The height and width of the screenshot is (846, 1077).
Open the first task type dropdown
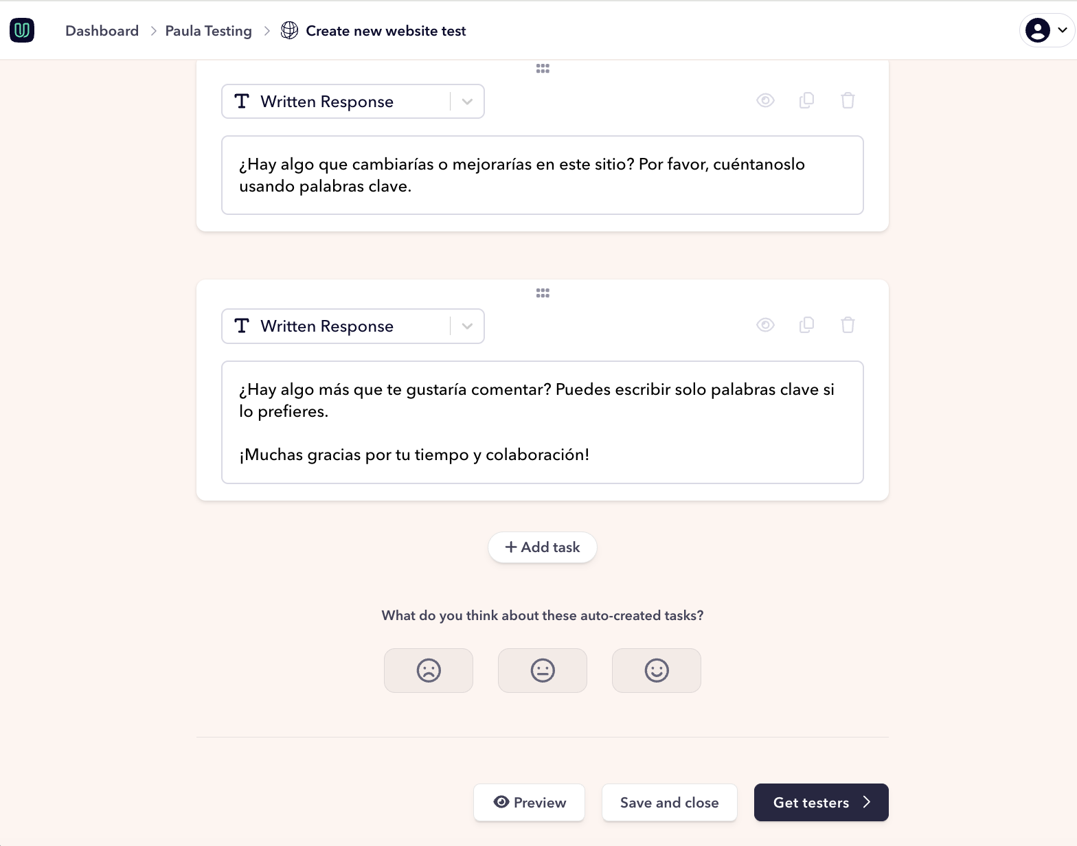click(467, 101)
